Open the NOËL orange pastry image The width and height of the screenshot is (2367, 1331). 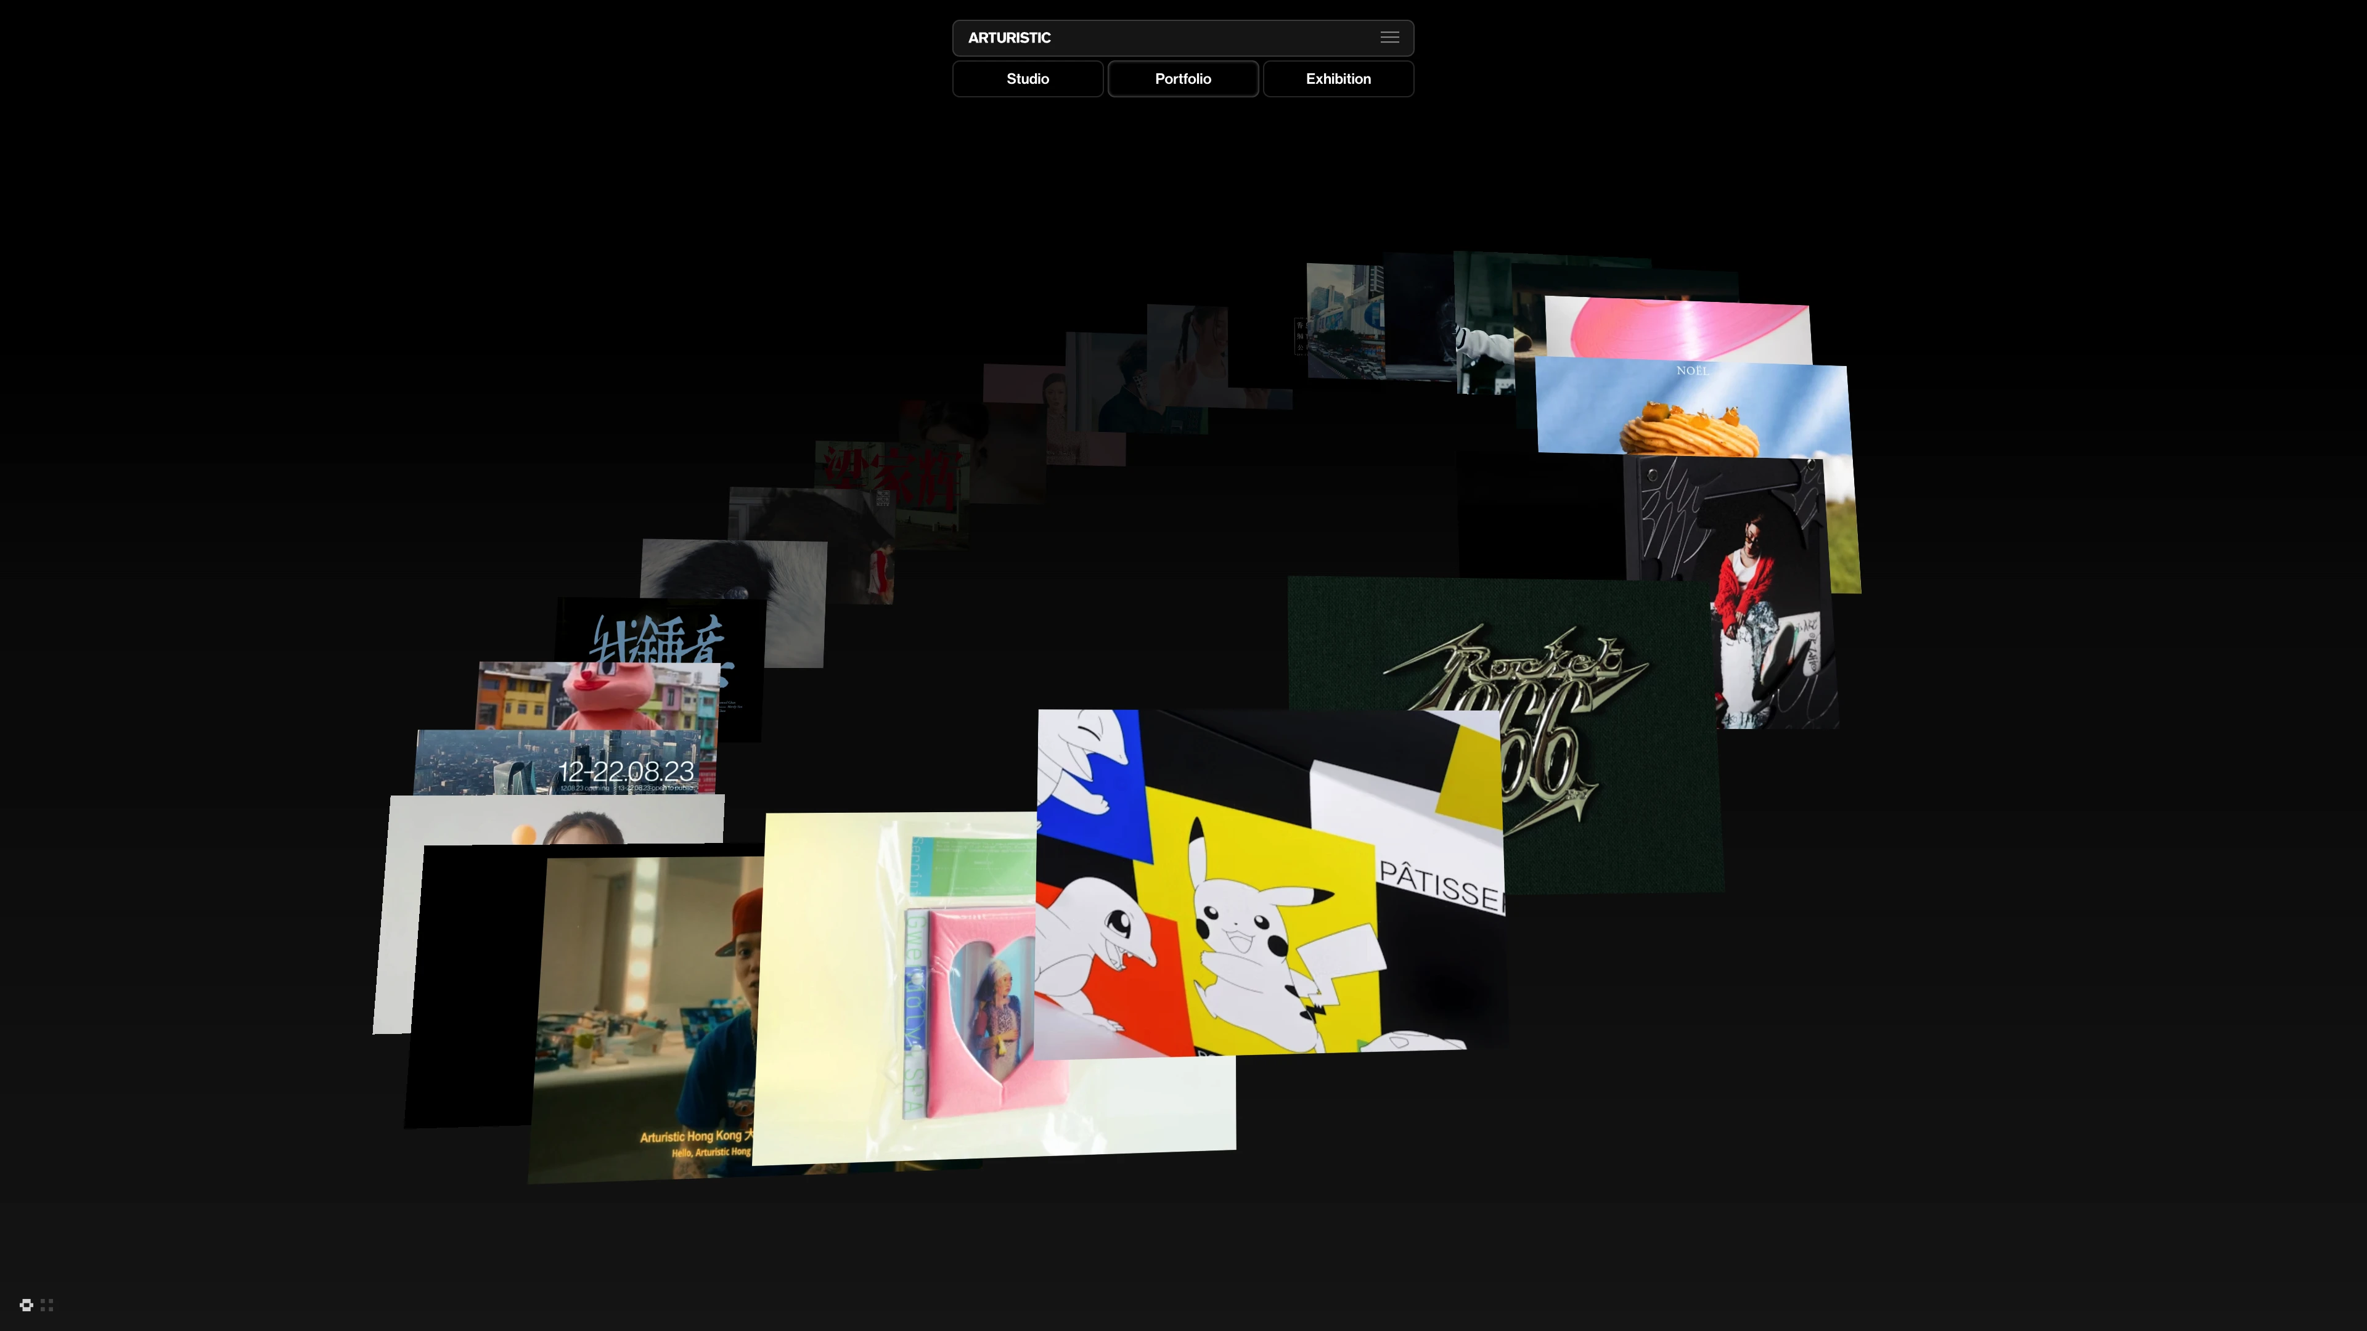(1693, 410)
